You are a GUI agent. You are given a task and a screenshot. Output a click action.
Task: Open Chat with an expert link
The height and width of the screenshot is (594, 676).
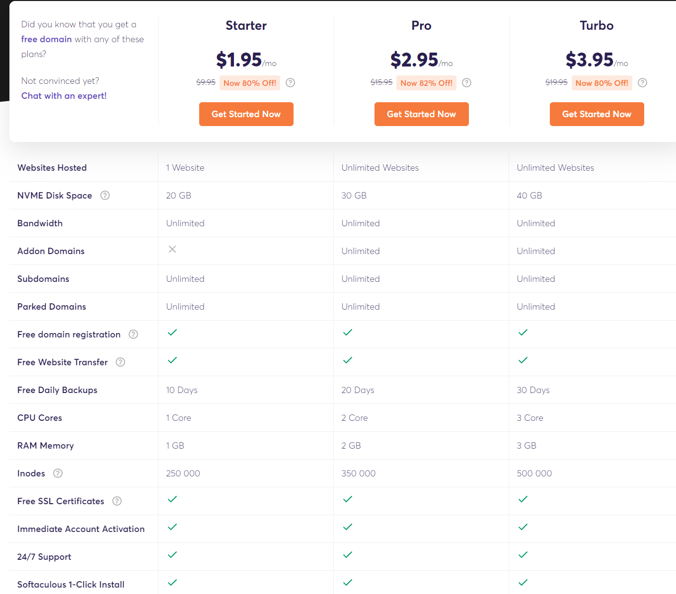click(64, 96)
